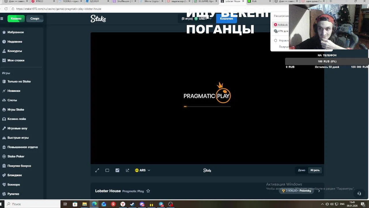
Task: Open Новинки category
Action: coord(14,91)
